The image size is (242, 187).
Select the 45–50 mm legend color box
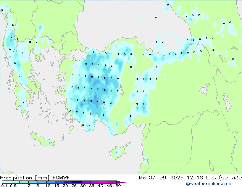pyautogui.click(x=112, y=182)
